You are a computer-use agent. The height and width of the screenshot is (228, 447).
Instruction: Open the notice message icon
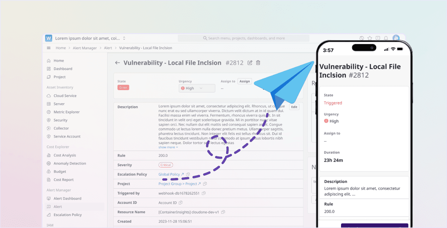pos(378,38)
